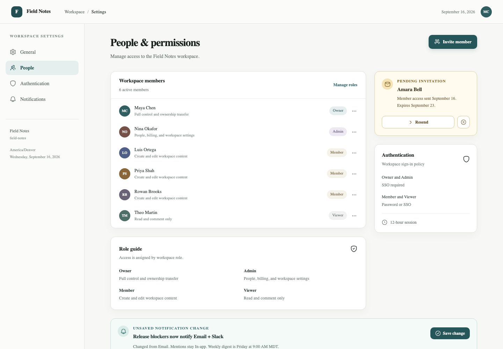Click the '12-hour session' text

[403, 222]
